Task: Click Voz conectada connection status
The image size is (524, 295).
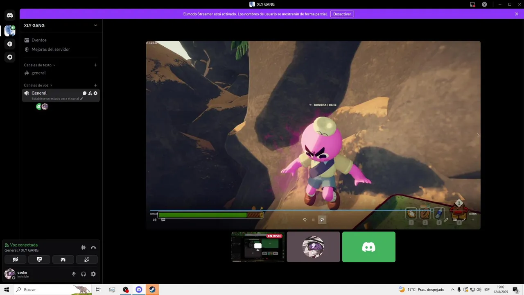Action: (24, 245)
